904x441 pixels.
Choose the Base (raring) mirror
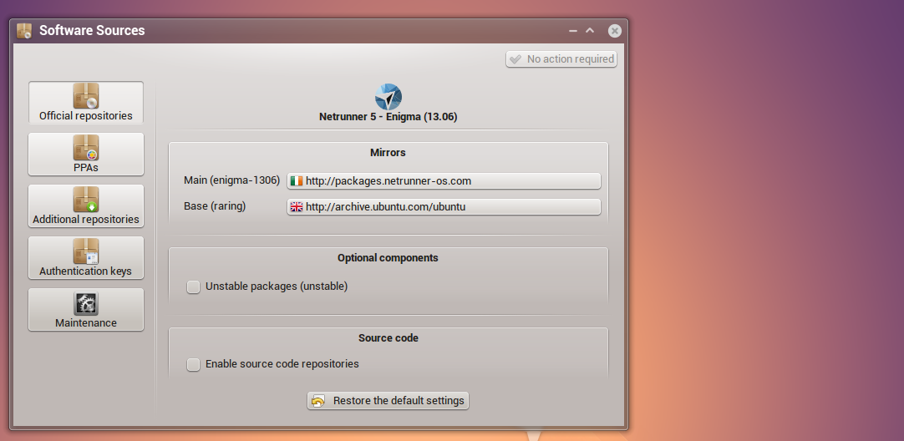point(444,207)
